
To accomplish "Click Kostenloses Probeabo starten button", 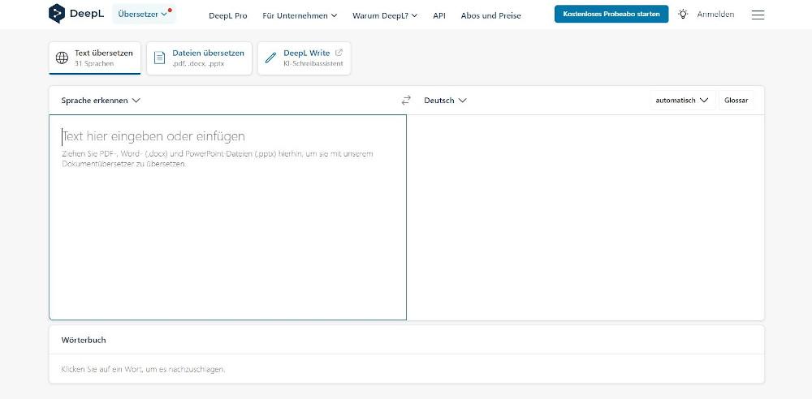I will (x=611, y=15).
